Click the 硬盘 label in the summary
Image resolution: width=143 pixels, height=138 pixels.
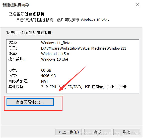(13, 70)
